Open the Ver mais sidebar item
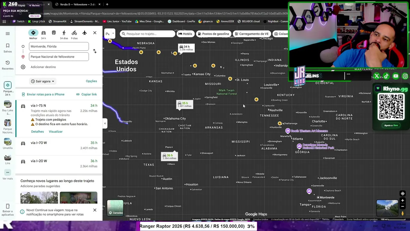Screen dimensions: 410x231 [x=8, y=175]
